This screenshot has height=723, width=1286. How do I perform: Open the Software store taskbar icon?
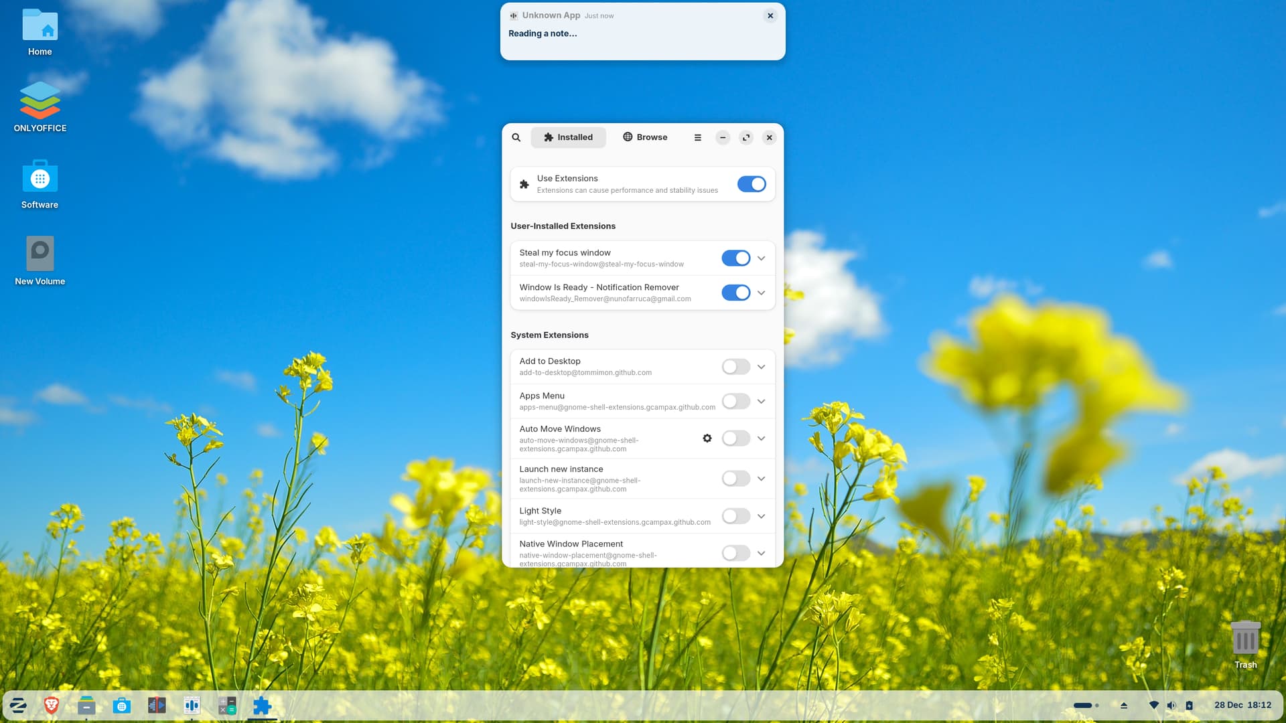(121, 706)
